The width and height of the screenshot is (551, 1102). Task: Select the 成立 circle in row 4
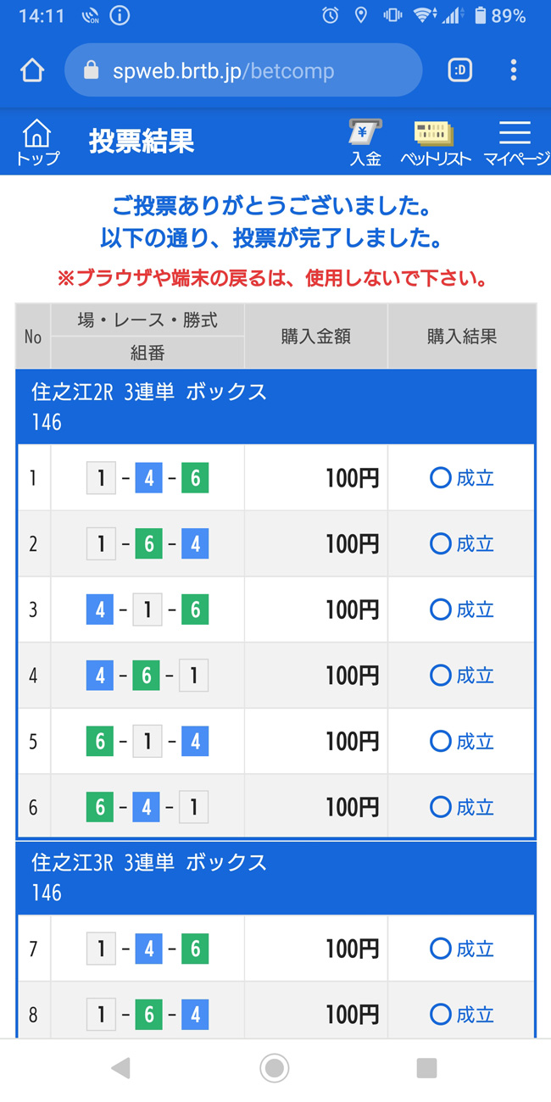click(440, 676)
